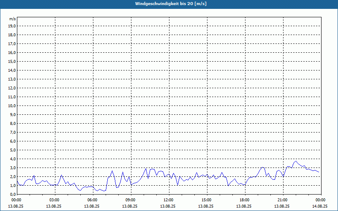Click the "7,0" y-axis value
This screenshot has width=338, height=211.
[13, 133]
